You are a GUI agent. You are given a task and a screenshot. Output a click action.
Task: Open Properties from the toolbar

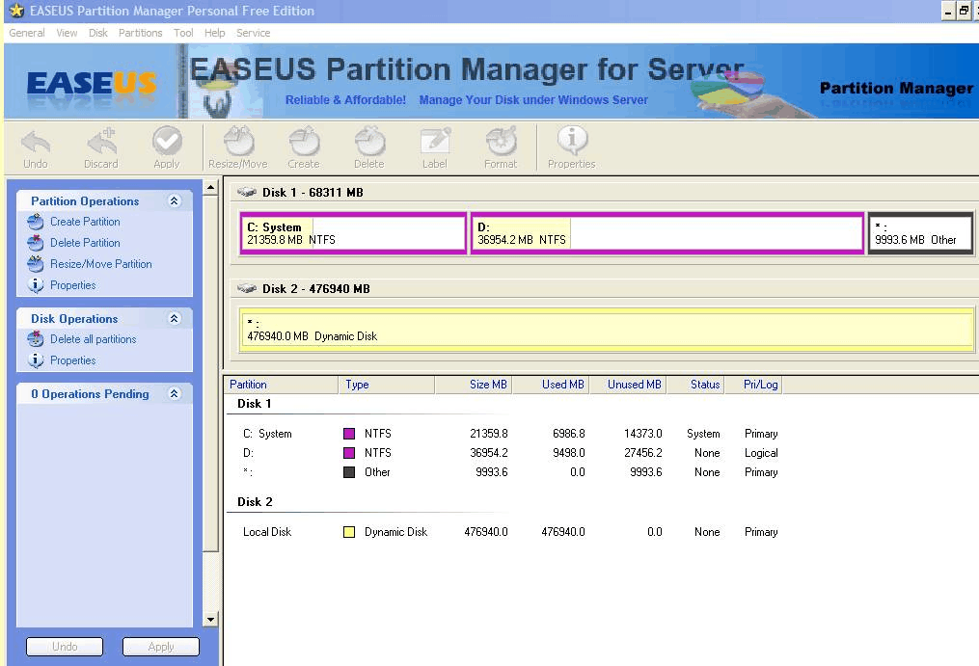(x=572, y=141)
